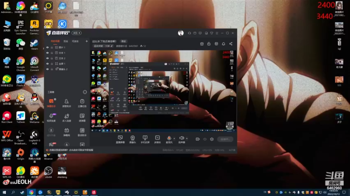Screen dimensions: 350x196
Task: Open the user avatar profile
Action: point(181,33)
